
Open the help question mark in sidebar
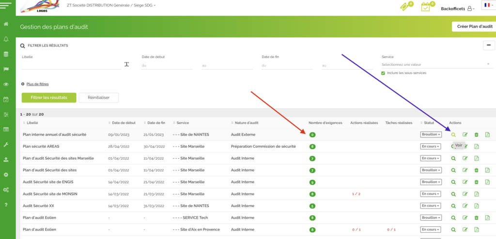pyautogui.click(x=6, y=205)
